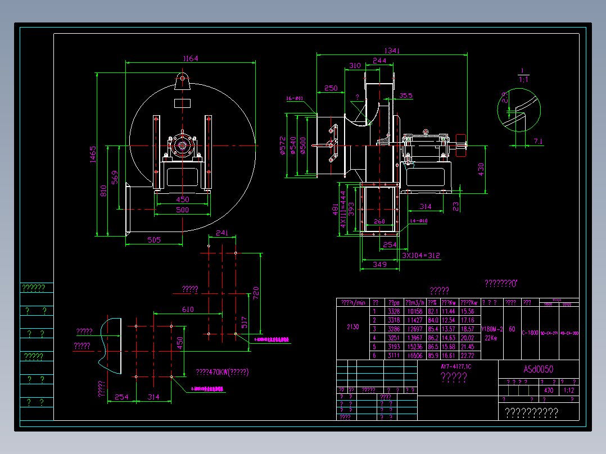The width and height of the screenshot is (606, 454).
Task: Click the 15.56 required power cell
Action: point(467,311)
